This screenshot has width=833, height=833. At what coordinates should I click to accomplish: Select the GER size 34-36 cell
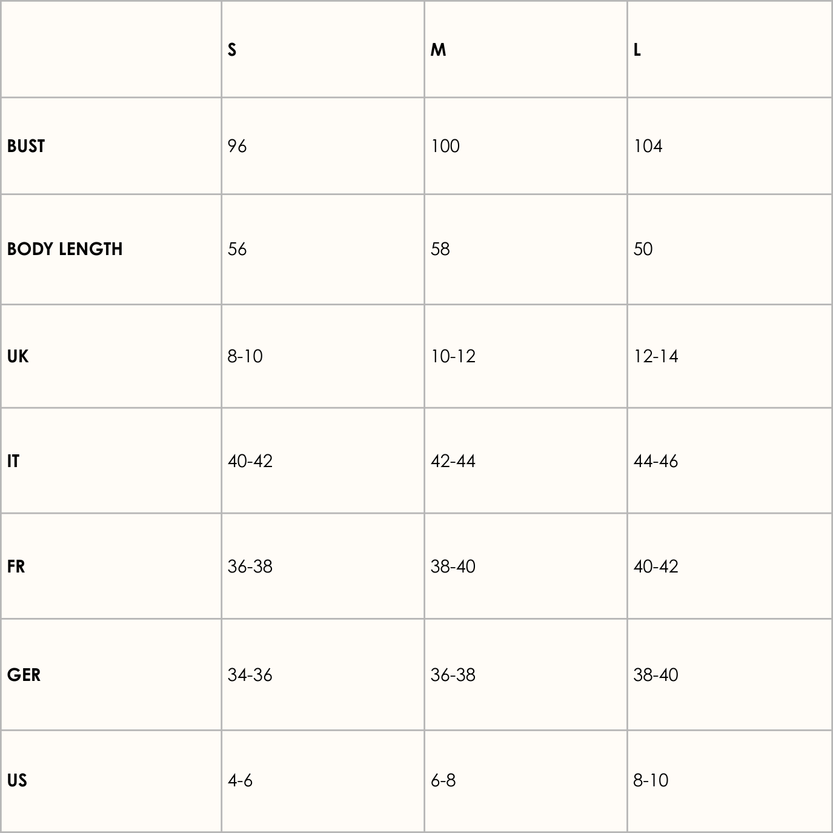click(250, 675)
